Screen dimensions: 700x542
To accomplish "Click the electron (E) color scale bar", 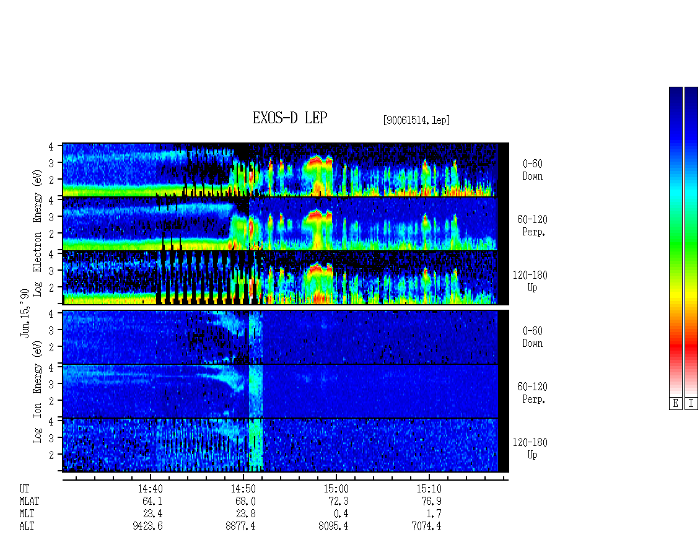I will (x=675, y=242).
